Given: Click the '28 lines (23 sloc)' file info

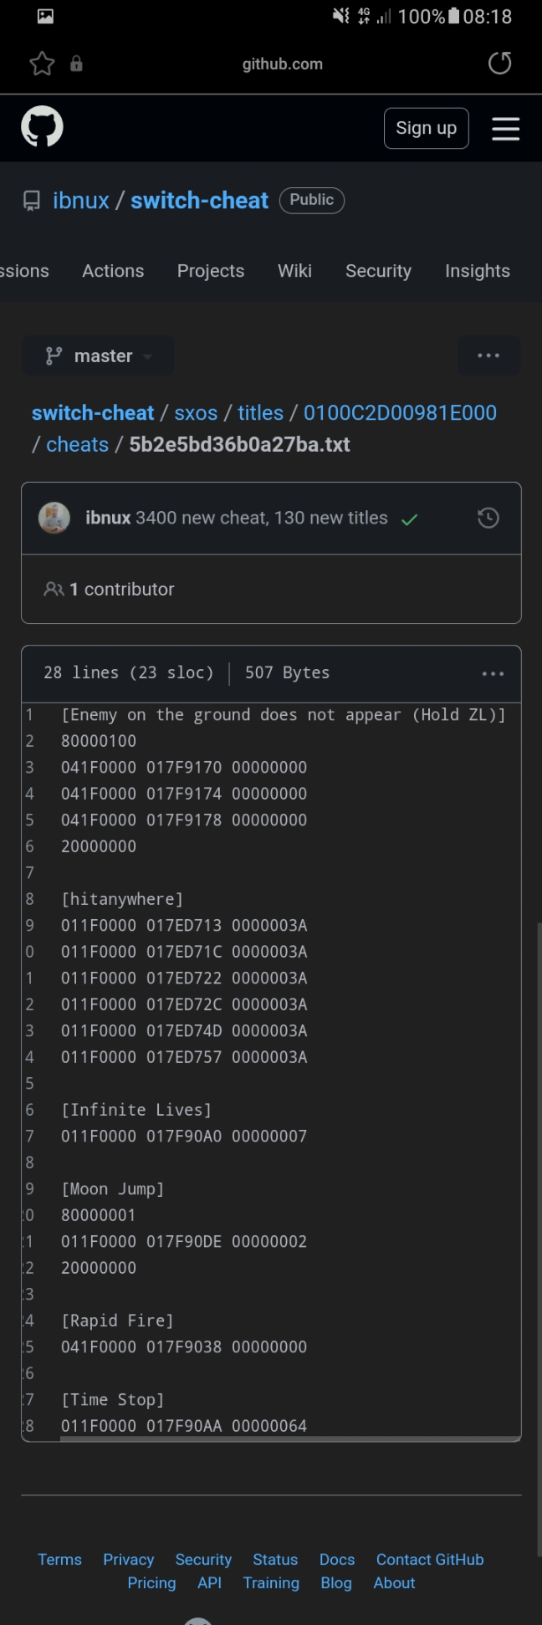Looking at the screenshot, I should pos(129,672).
